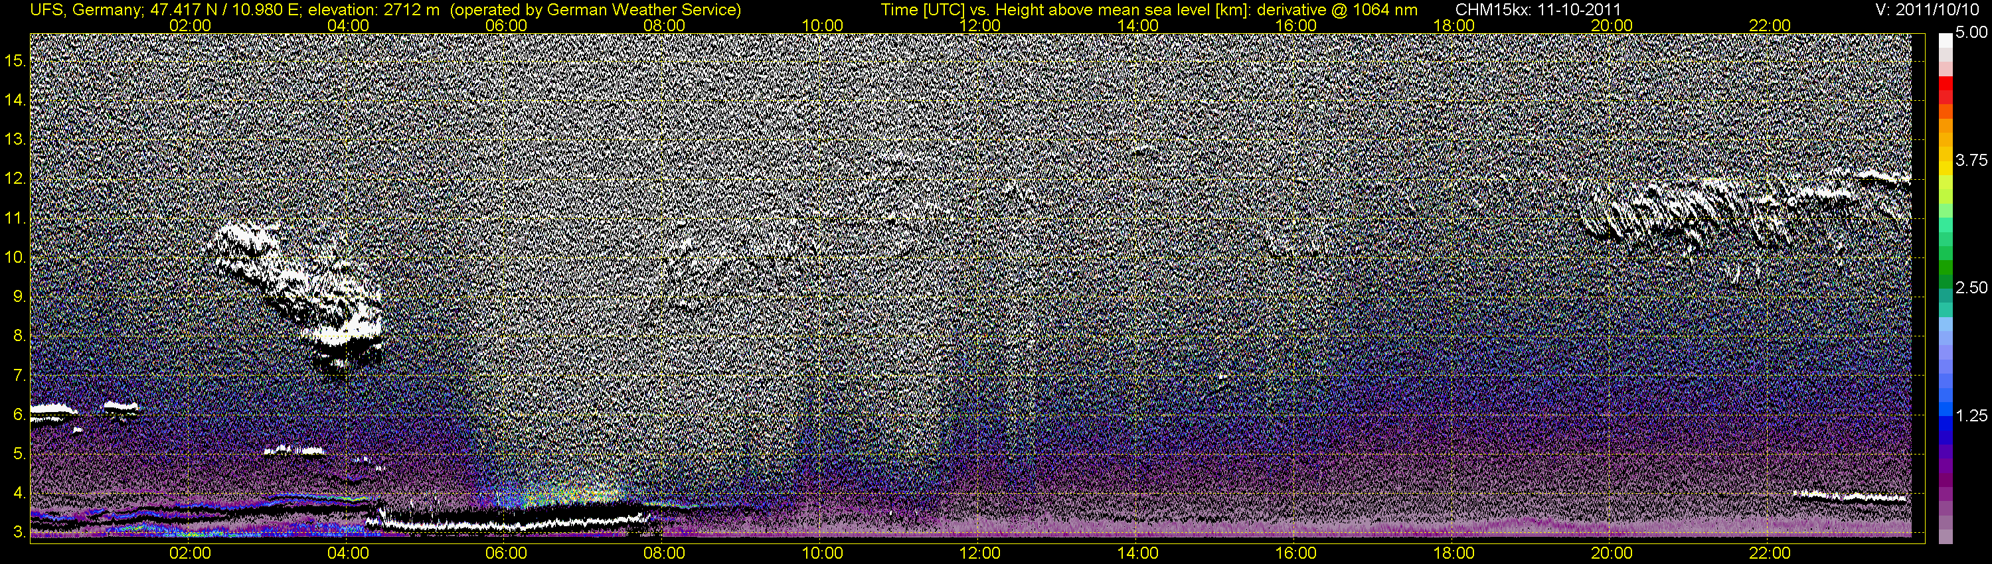Click the color scale value 2.50

point(1972,287)
